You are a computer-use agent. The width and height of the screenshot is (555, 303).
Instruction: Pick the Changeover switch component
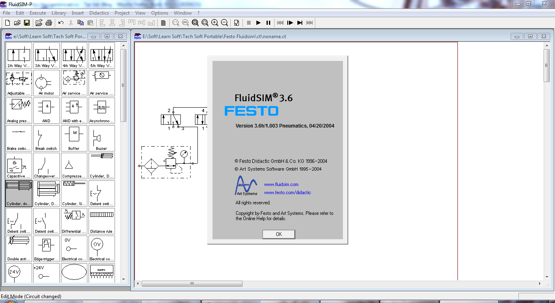point(46,166)
